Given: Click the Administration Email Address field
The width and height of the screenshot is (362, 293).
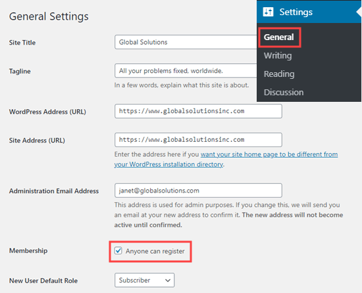Looking at the screenshot, I should click(x=198, y=191).
